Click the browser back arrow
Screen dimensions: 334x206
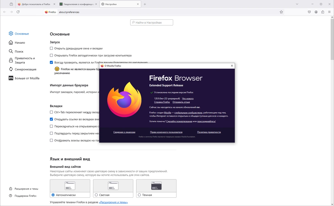5,12
